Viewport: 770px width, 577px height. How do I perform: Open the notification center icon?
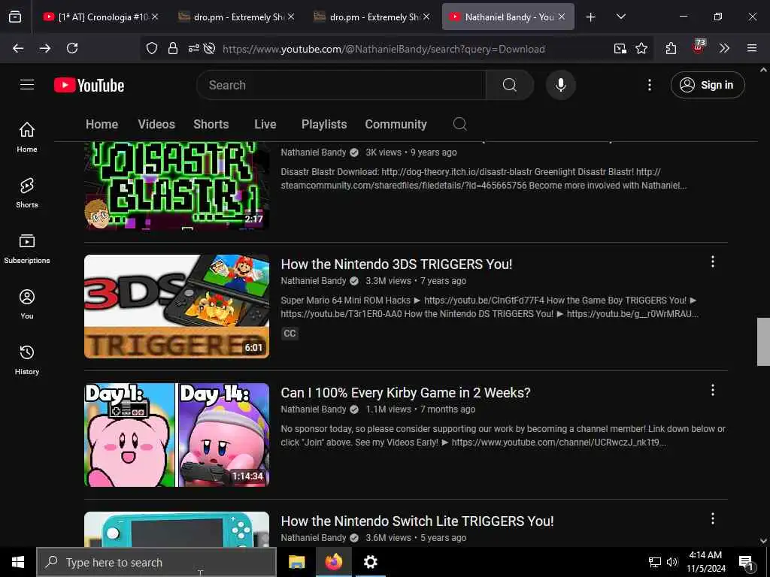[x=747, y=562]
